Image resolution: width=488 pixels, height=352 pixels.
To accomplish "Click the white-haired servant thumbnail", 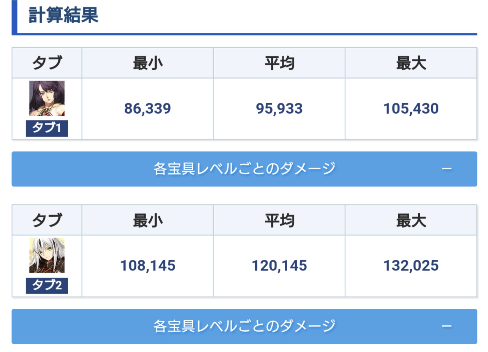I will (47, 255).
